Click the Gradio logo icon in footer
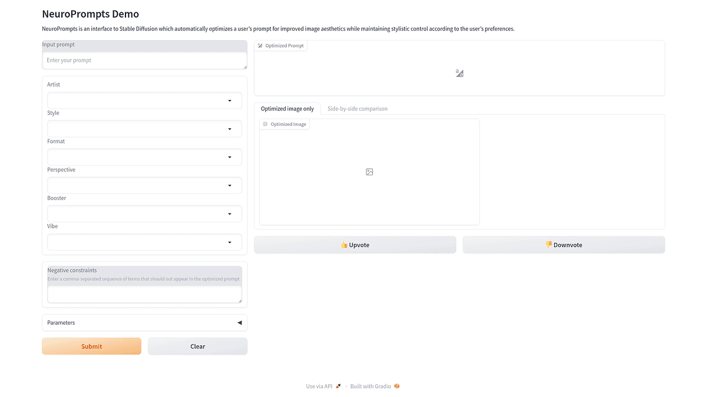The height and width of the screenshot is (397, 707). 397,386
